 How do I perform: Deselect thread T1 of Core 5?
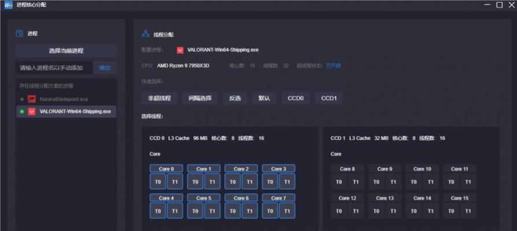[x=212, y=211]
